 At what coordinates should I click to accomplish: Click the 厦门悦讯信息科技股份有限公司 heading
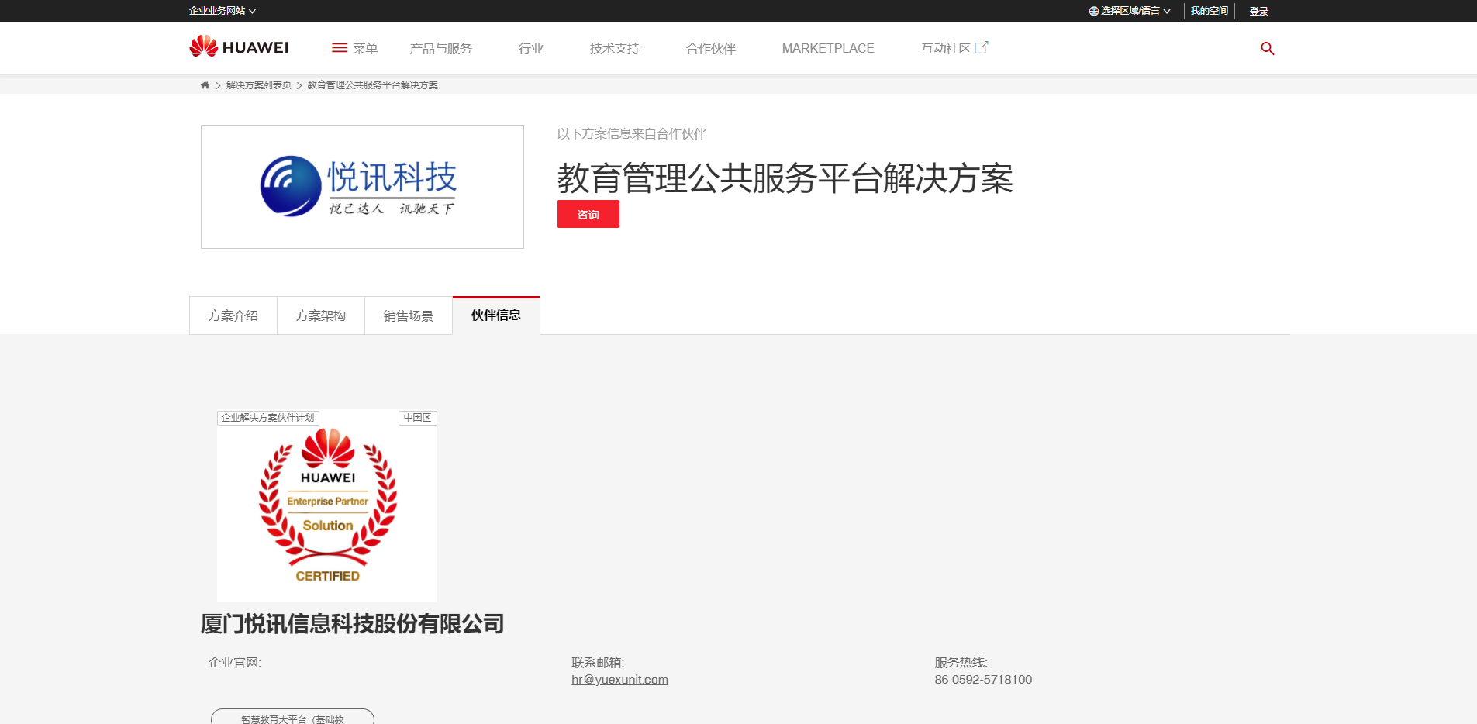click(353, 624)
